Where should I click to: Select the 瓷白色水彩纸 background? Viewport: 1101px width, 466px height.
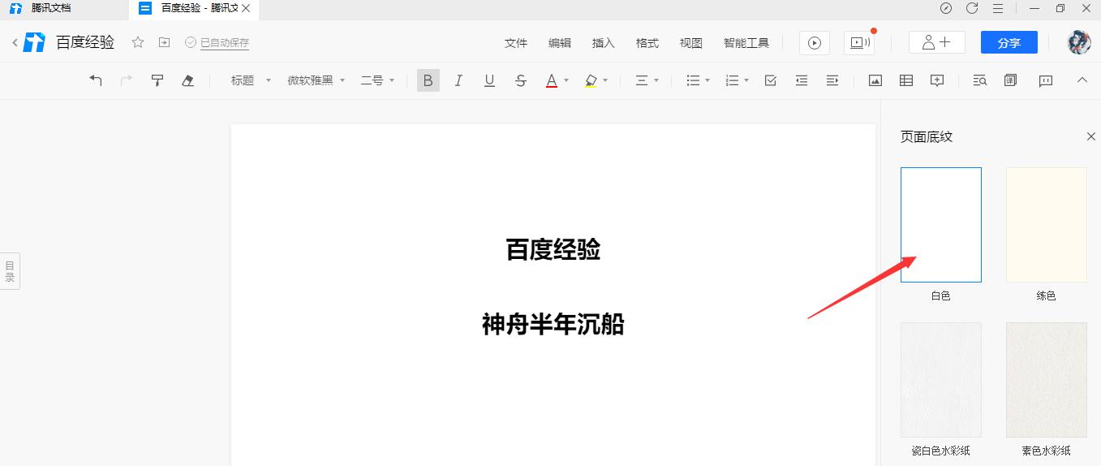tap(941, 380)
